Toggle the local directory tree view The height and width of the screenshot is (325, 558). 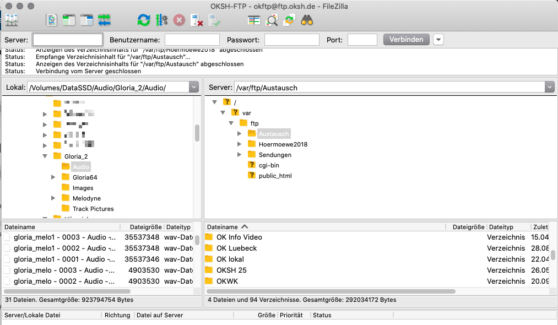(x=69, y=20)
